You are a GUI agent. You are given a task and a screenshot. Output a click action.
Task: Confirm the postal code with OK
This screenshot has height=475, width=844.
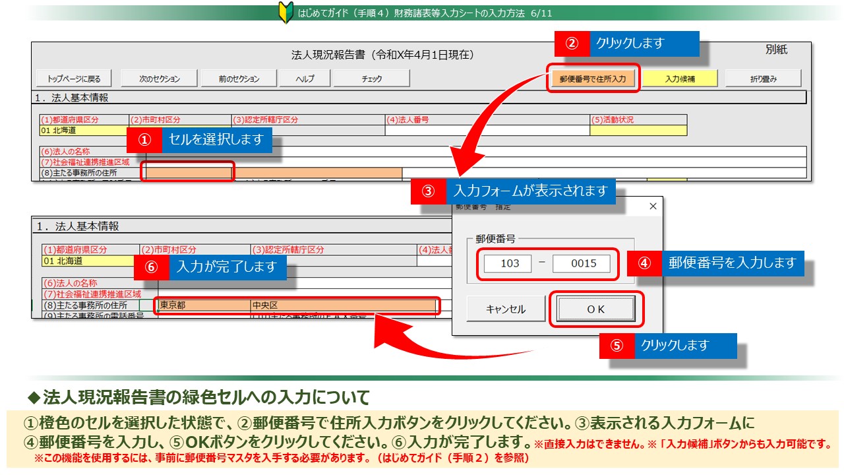click(x=595, y=309)
